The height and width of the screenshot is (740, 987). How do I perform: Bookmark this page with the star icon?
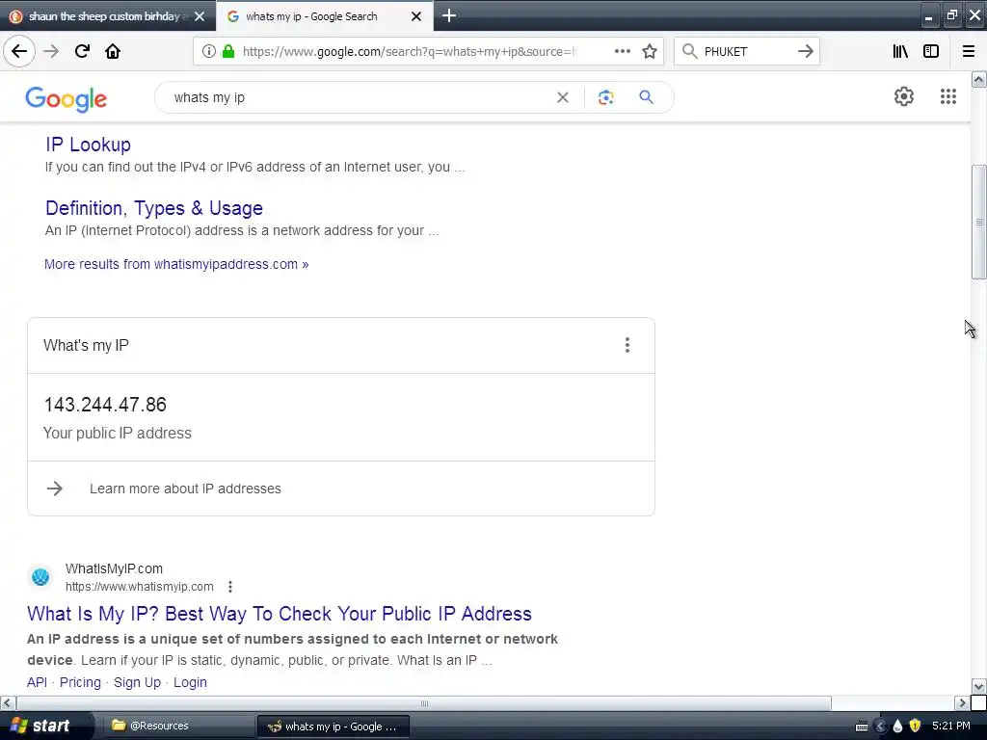tap(650, 51)
